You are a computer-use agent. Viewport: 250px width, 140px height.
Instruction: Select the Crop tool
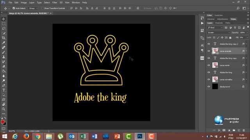4,38
